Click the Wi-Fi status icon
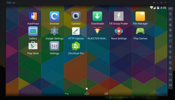 pyautogui.click(x=151, y=8)
